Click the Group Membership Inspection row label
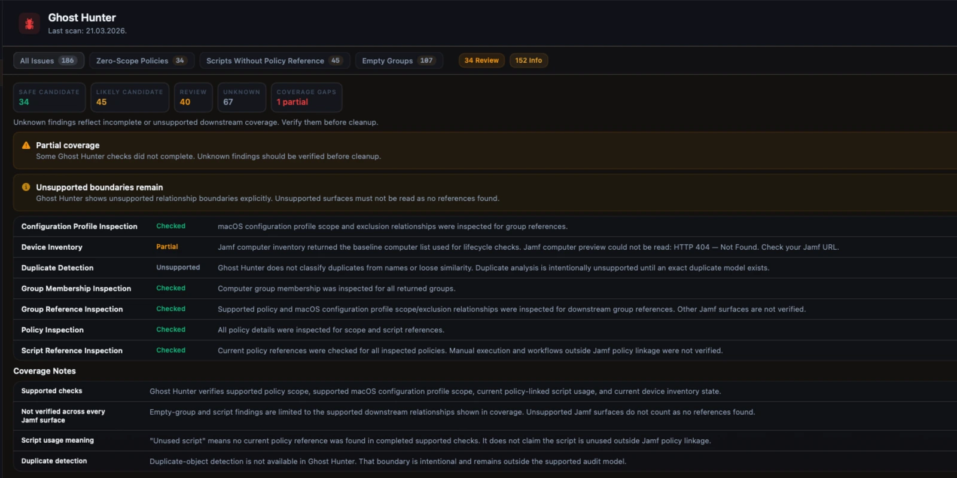Viewport: 957px width, 478px height. tap(76, 289)
